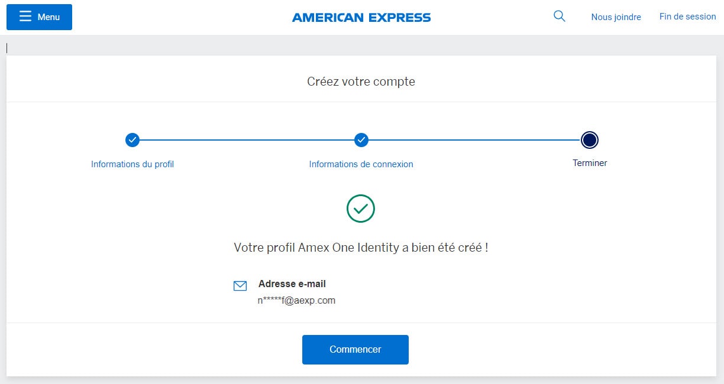Click Fin de session to log out
This screenshot has width=724, height=384.
(687, 17)
